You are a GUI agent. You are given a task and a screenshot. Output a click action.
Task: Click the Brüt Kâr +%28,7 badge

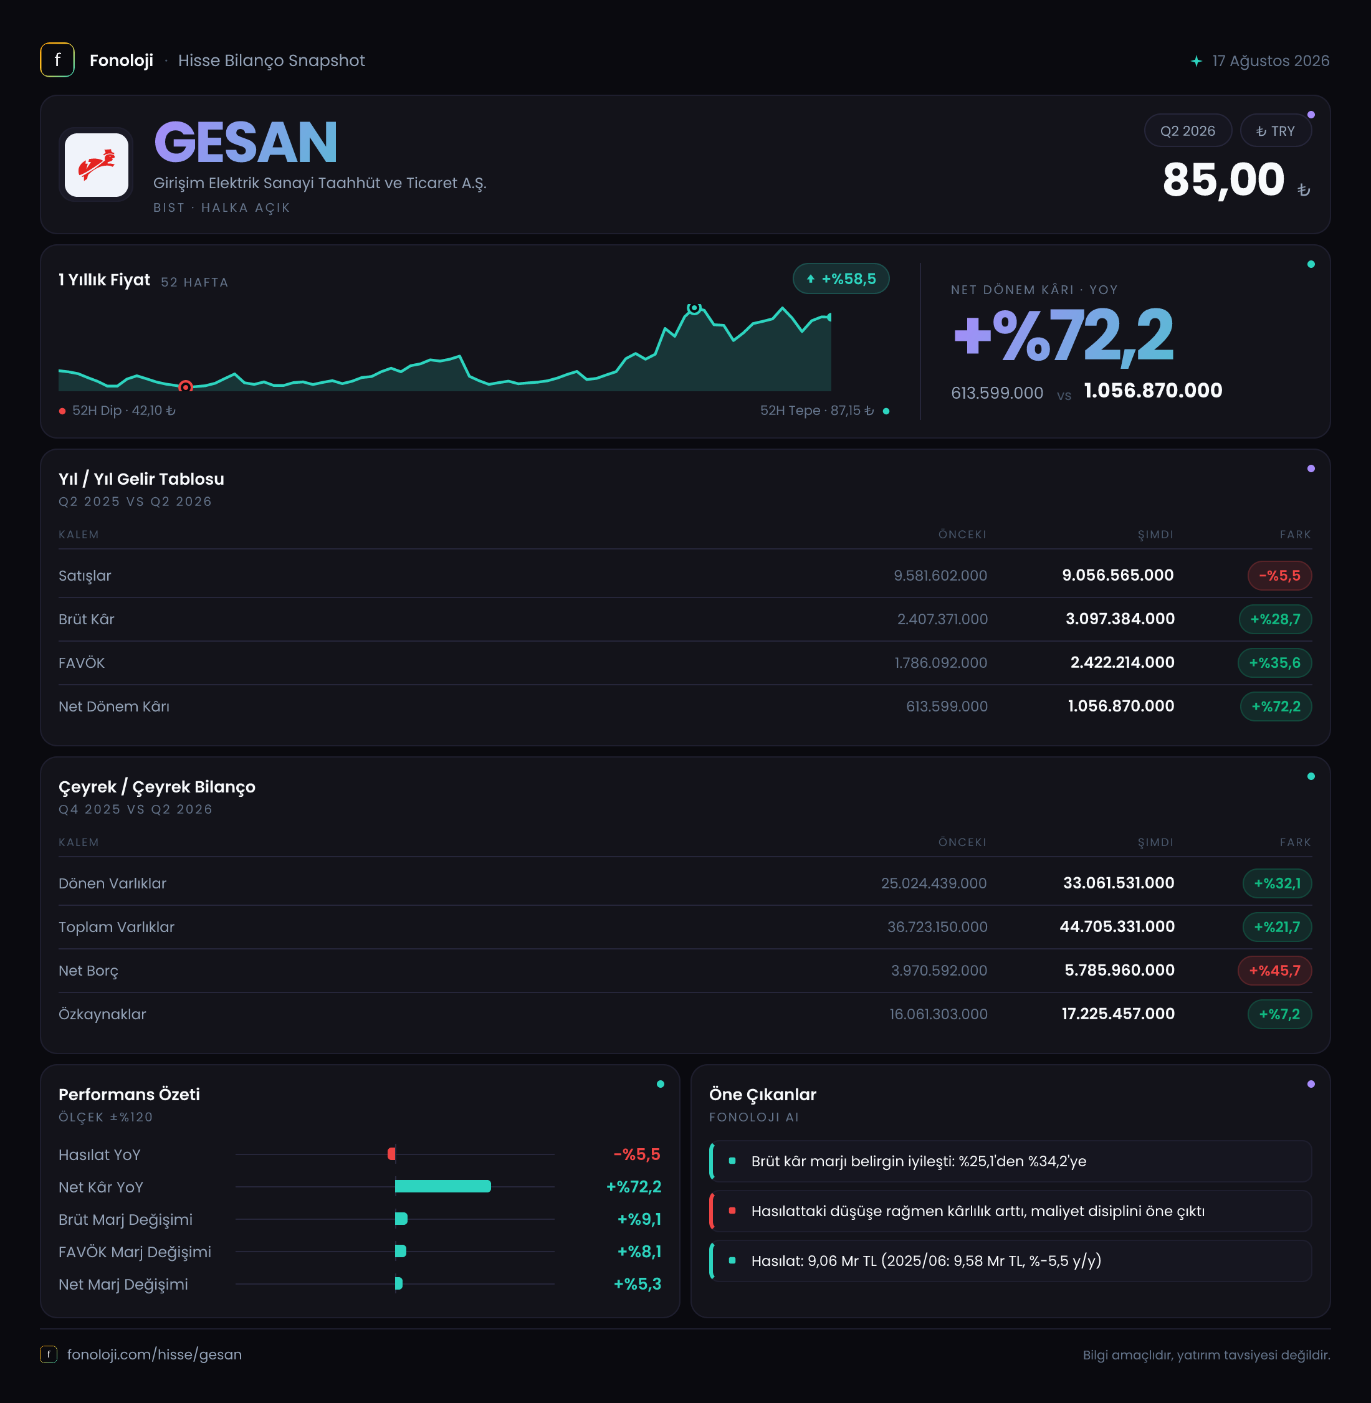(x=1274, y=619)
